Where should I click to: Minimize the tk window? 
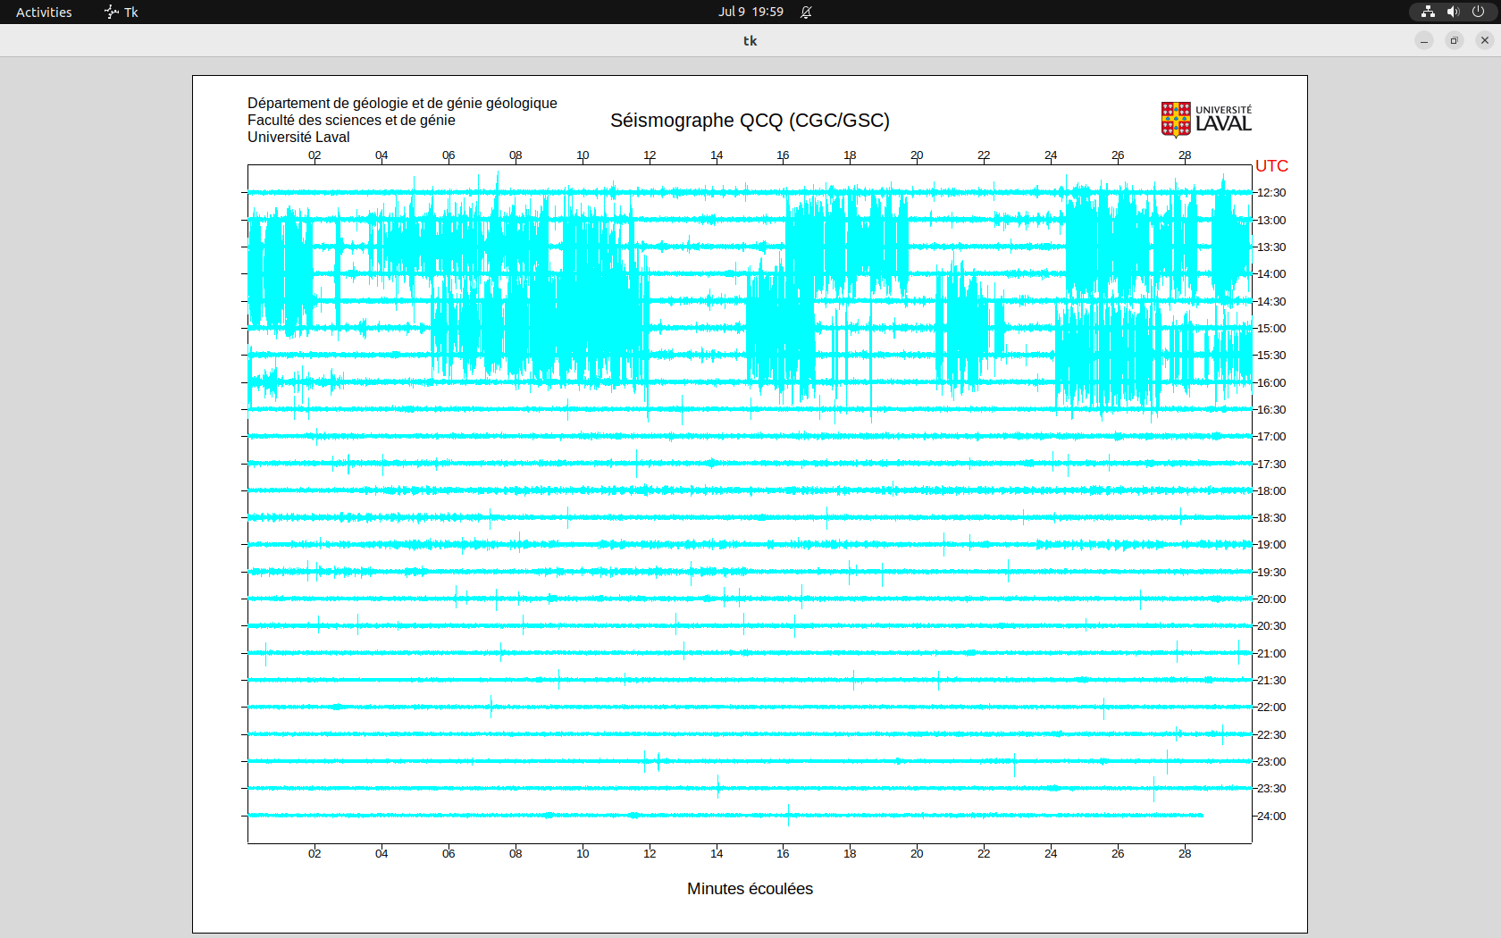[x=1424, y=40]
